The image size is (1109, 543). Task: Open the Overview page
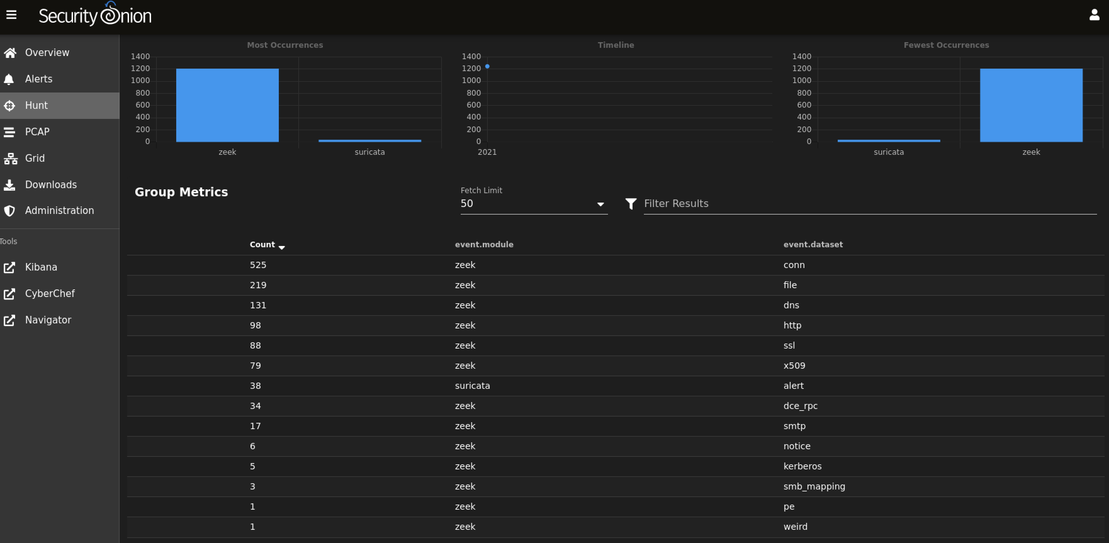[x=59, y=53]
